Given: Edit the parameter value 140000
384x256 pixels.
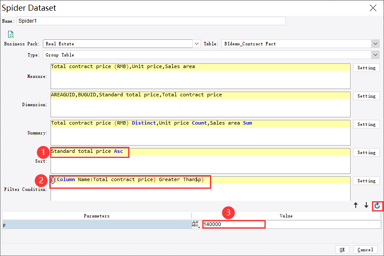Looking at the screenshot, I should pos(234,224).
